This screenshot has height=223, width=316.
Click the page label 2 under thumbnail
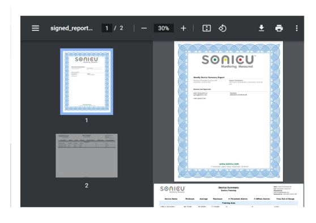[87, 186]
